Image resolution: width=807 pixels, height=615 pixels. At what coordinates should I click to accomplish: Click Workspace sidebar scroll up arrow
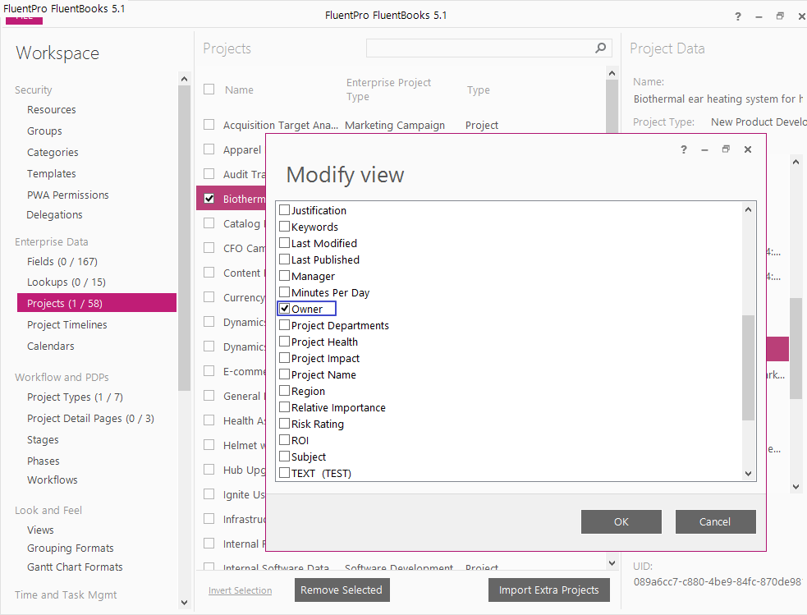coord(184,80)
